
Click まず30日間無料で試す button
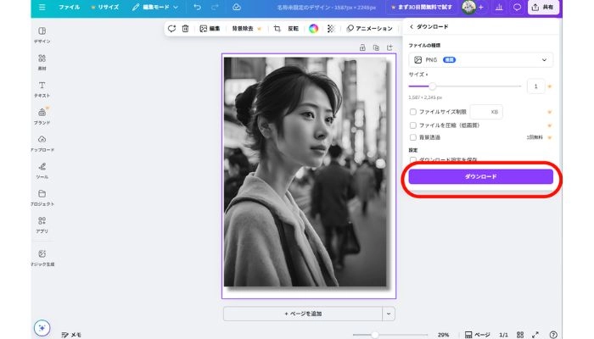pos(421,7)
